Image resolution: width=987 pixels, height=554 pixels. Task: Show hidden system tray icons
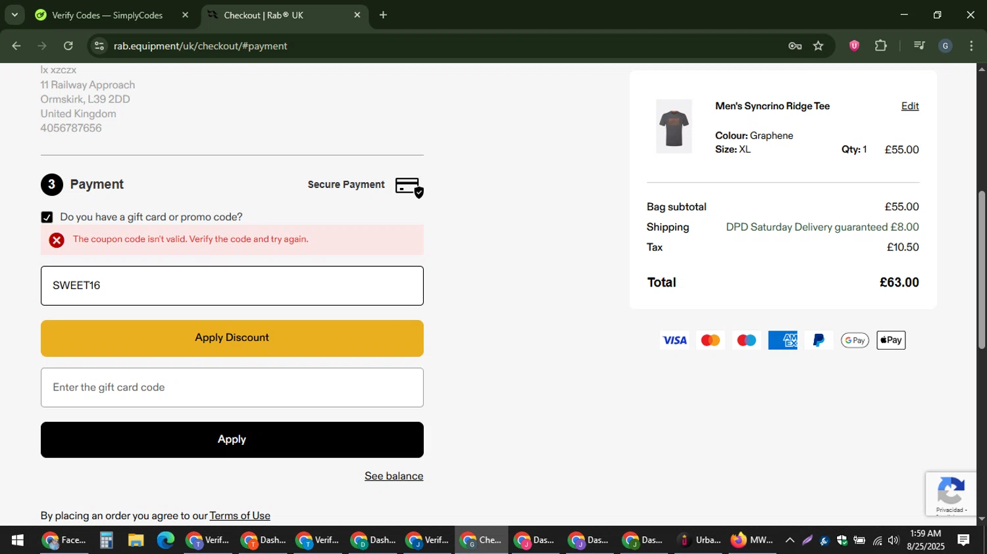[790, 540]
